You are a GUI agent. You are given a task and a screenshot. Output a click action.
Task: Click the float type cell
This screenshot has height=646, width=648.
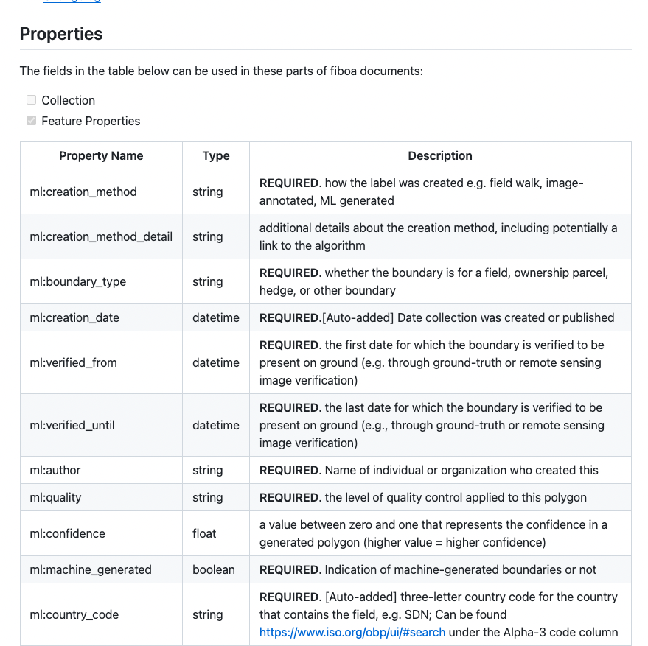(x=205, y=533)
